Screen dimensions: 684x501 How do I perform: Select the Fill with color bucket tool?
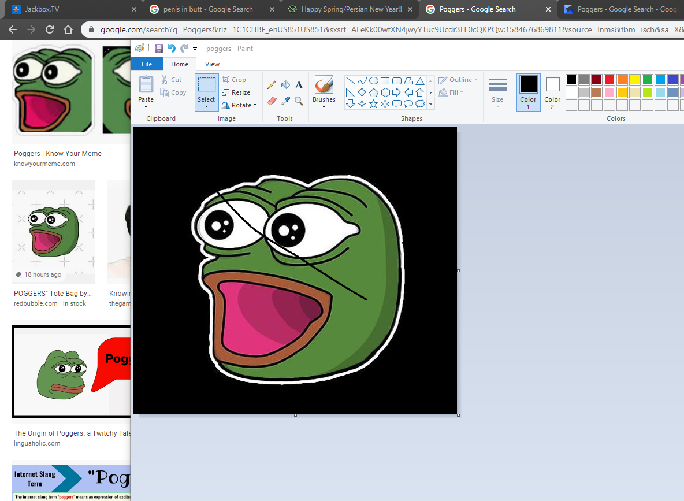[x=285, y=85]
